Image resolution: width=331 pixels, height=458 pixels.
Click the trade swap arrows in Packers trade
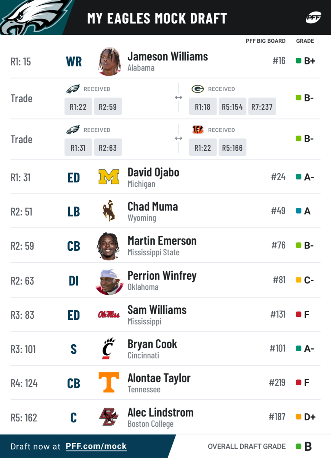point(178,98)
